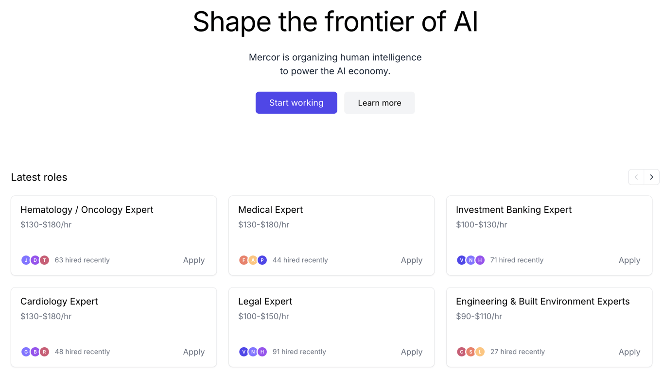Click the 'G' avatar on Cardiology Expert card

tap(26, 352)
